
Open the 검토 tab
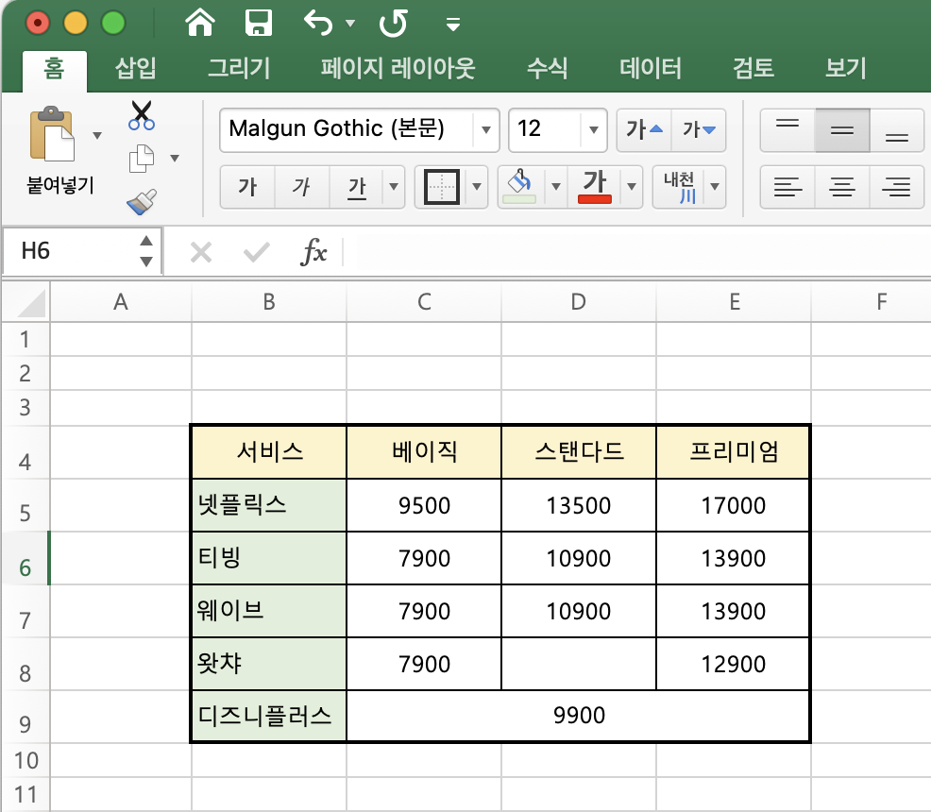(753, 68)
